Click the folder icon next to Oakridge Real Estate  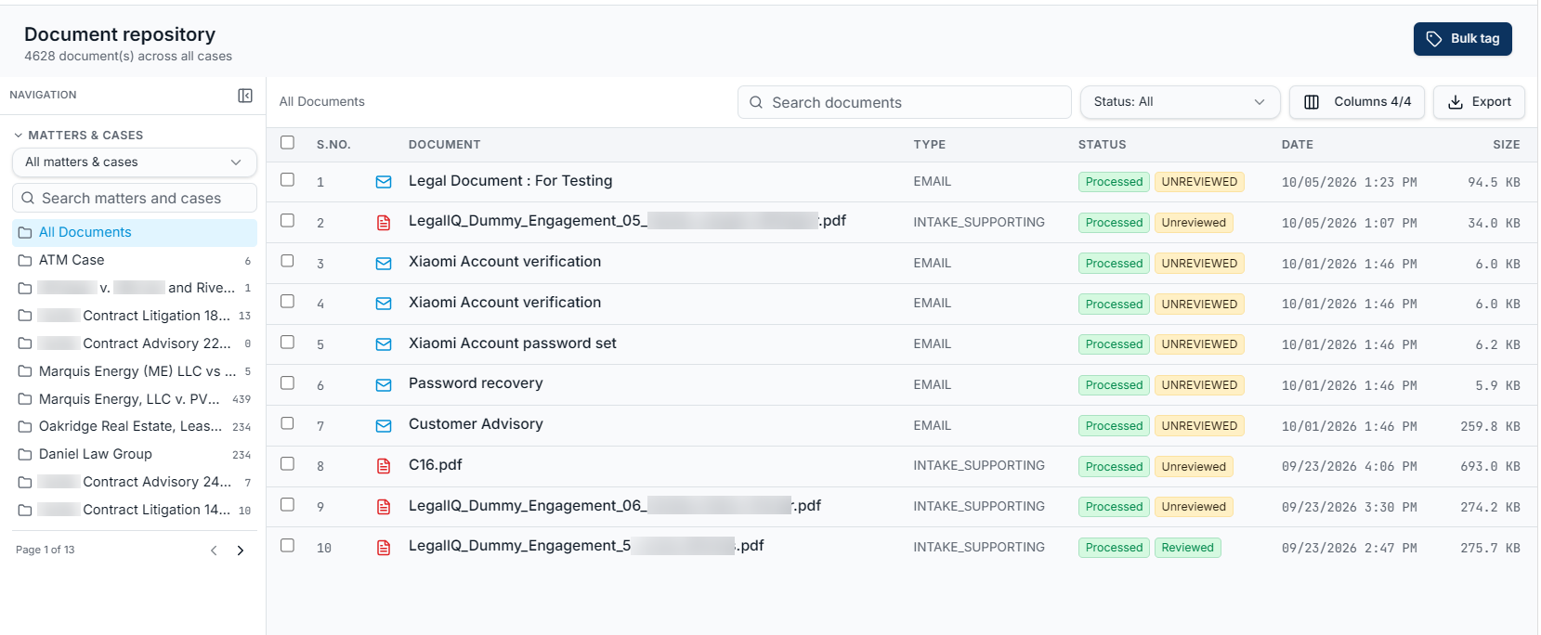(25, 427)
